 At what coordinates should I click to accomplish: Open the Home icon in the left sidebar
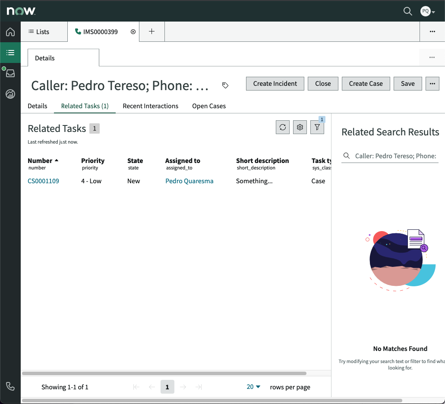[10, 31]
